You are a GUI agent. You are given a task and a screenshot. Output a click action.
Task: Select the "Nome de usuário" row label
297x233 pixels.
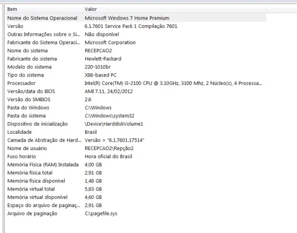click(x=27, y=149)
